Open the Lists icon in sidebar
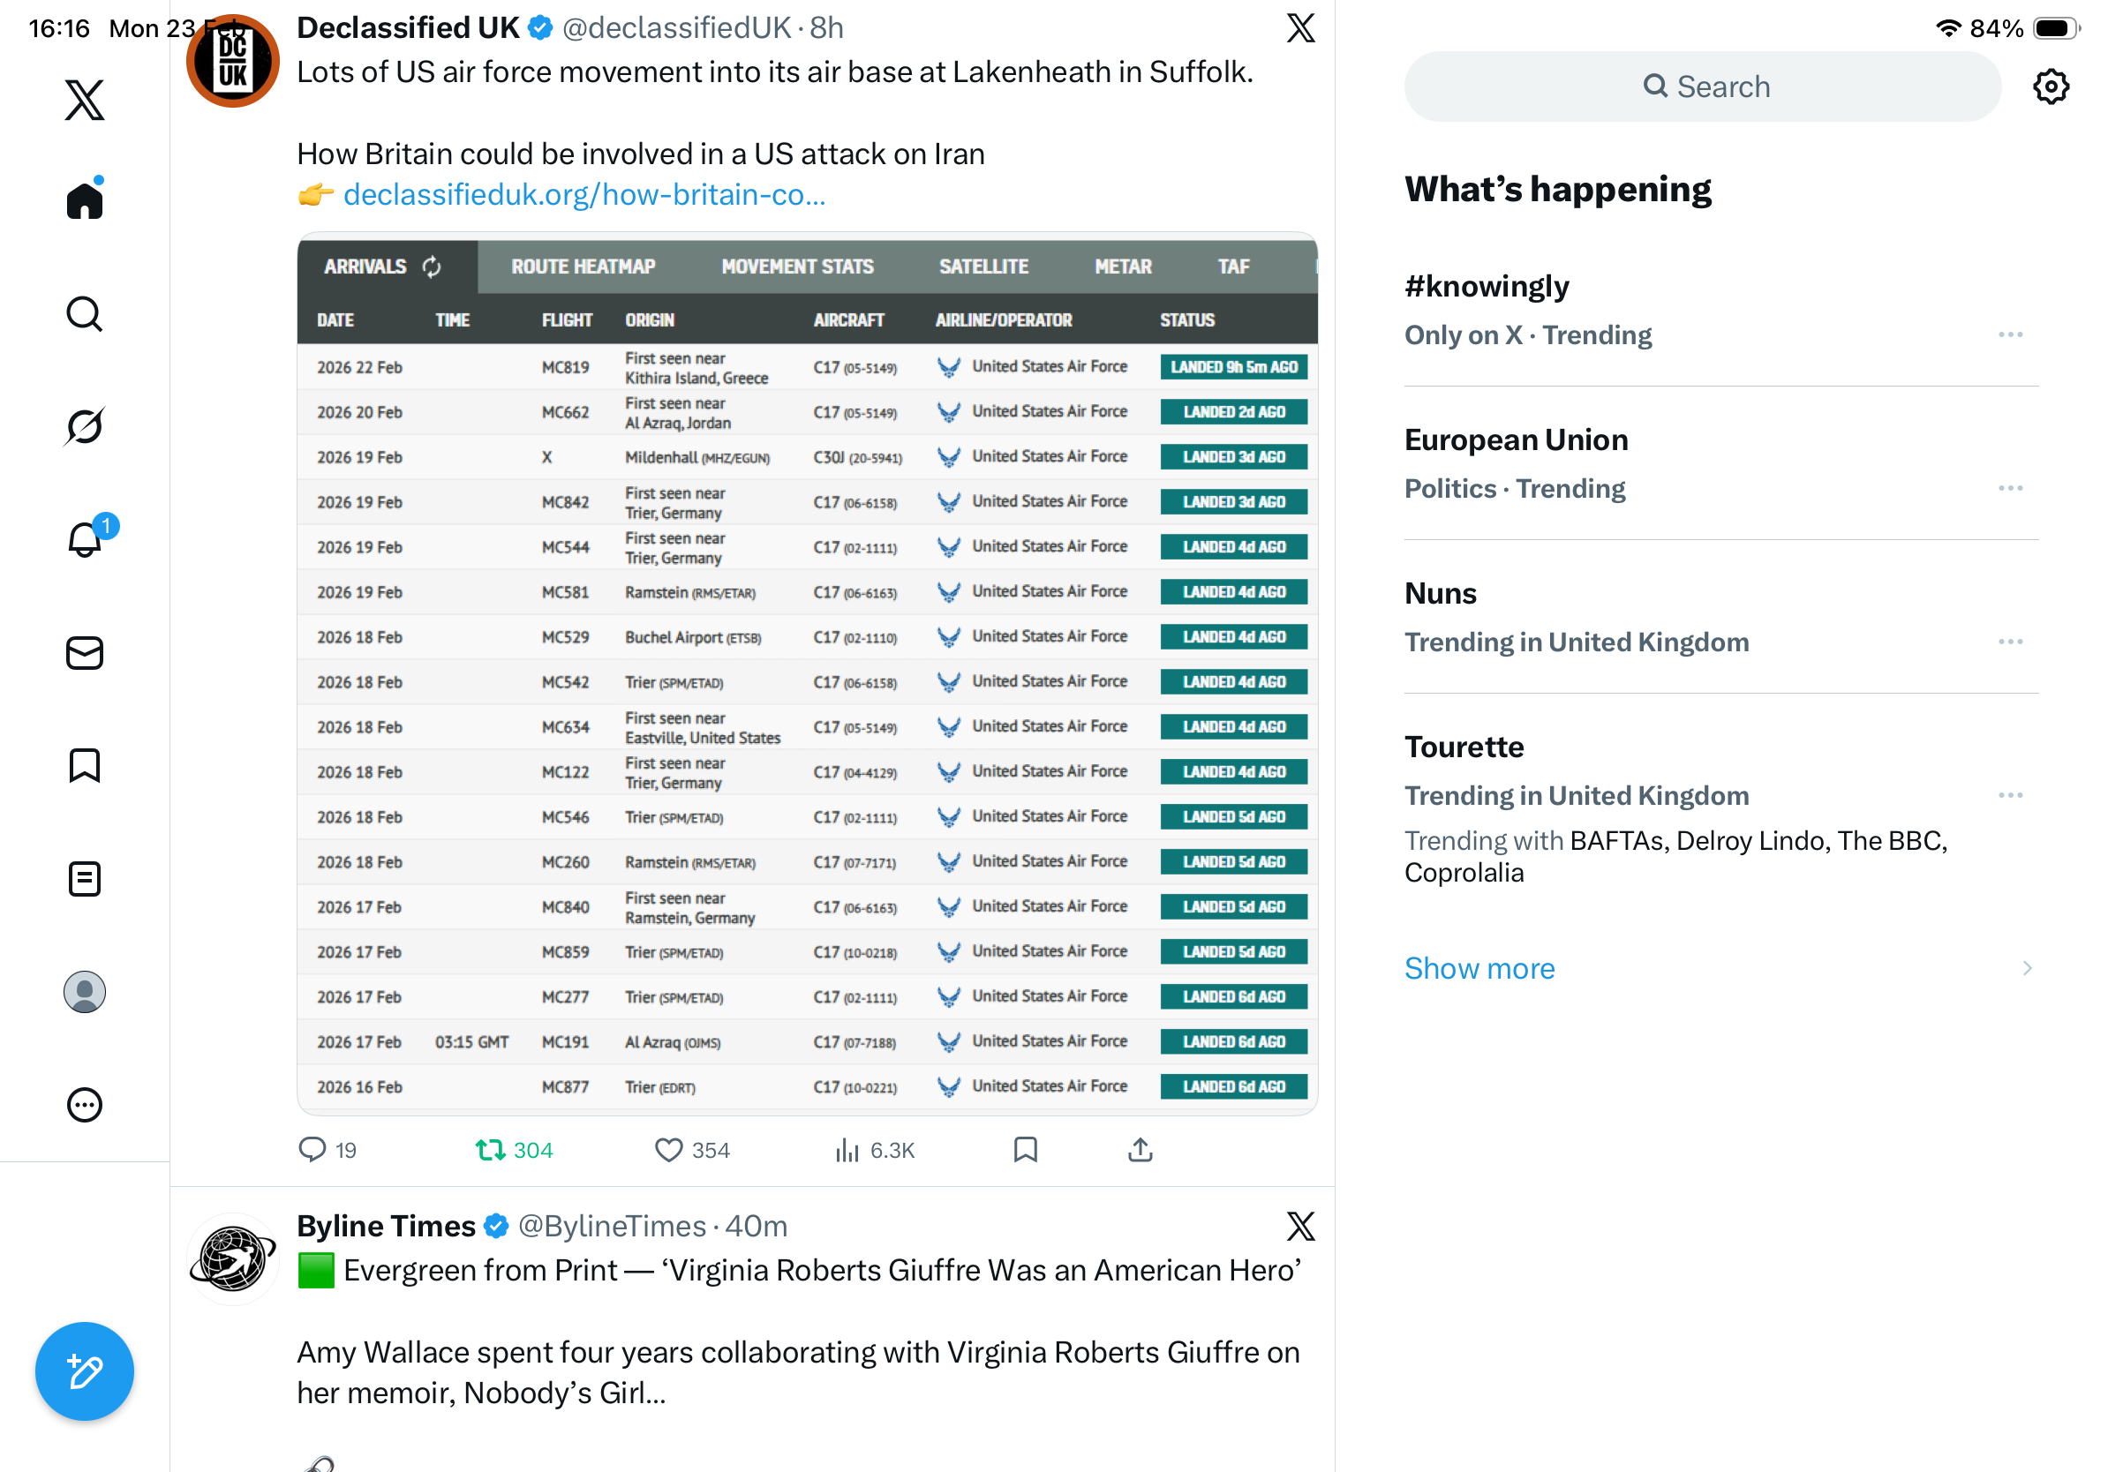The height and width of the screenshot is (1472, 2108). pyautogui.click(x=85, y=879)
